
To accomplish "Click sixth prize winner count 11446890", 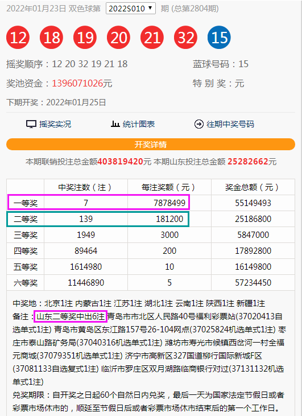I will pos(86,283).
